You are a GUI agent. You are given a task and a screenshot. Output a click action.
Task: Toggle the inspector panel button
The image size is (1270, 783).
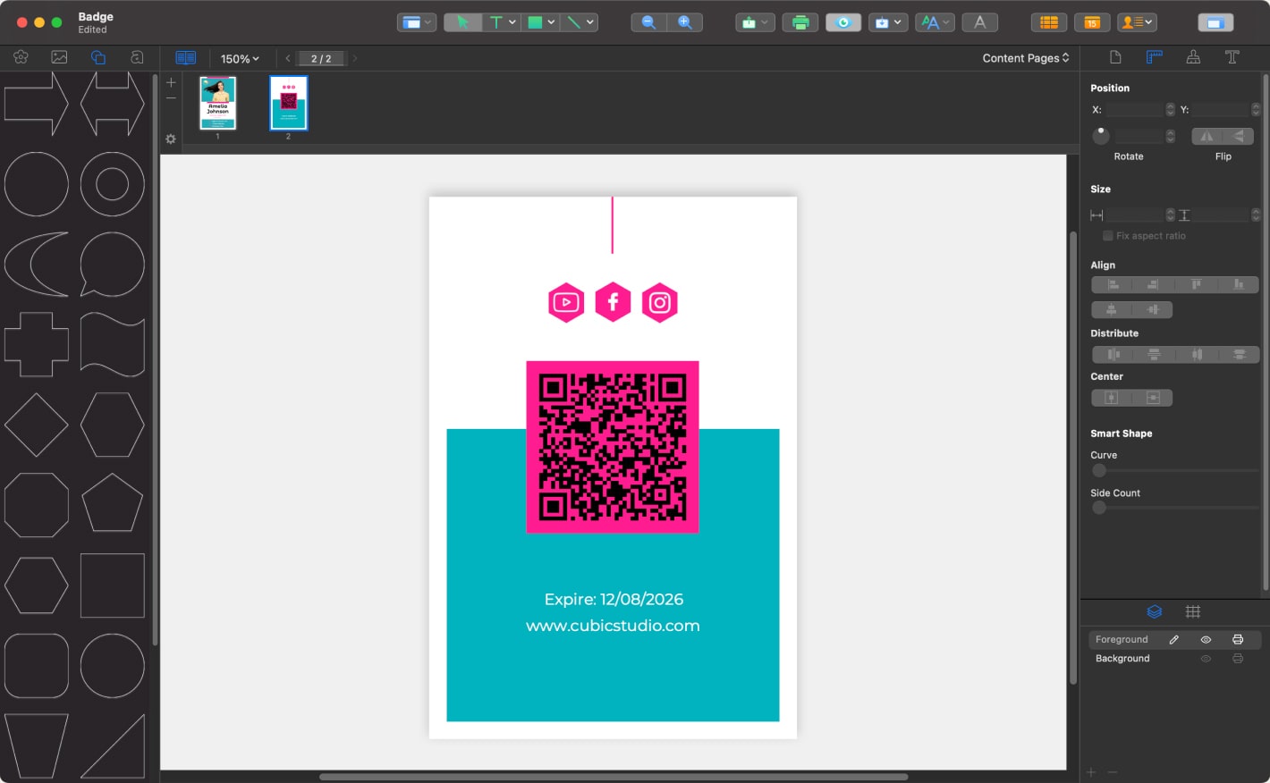pos(1215,22)
